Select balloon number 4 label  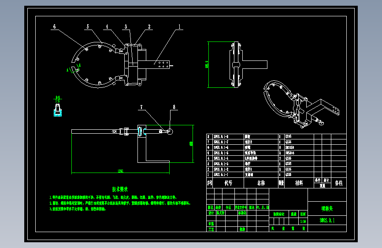click(107, 26)
